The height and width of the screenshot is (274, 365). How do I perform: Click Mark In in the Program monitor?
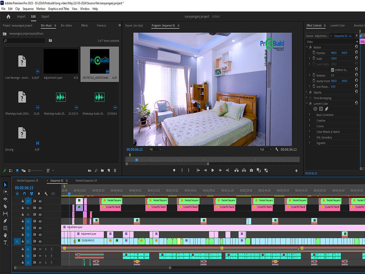(182, 170)
